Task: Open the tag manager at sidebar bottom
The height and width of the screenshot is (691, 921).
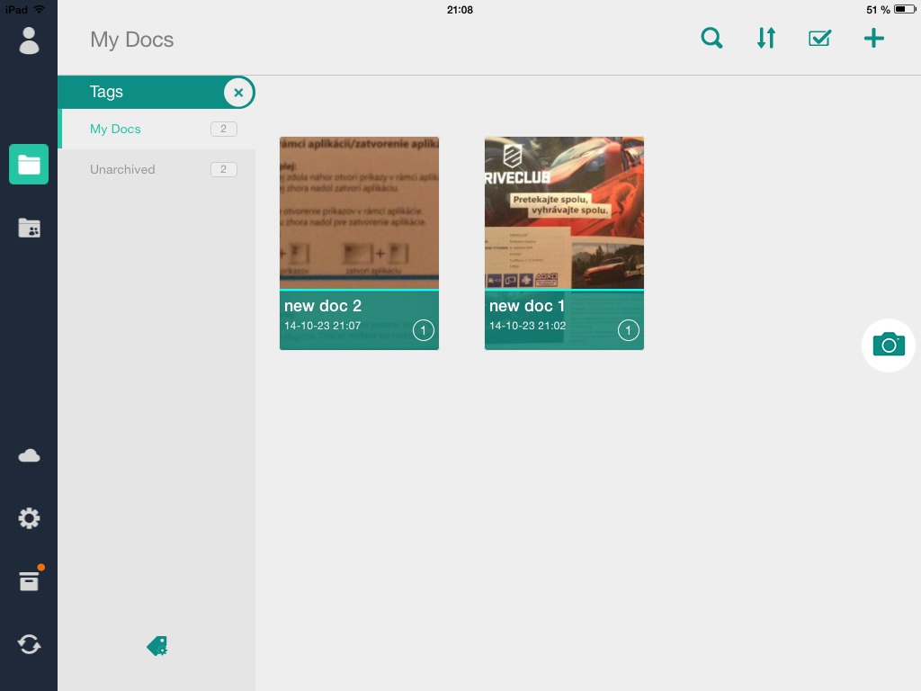Action: (x=156, y=645)
